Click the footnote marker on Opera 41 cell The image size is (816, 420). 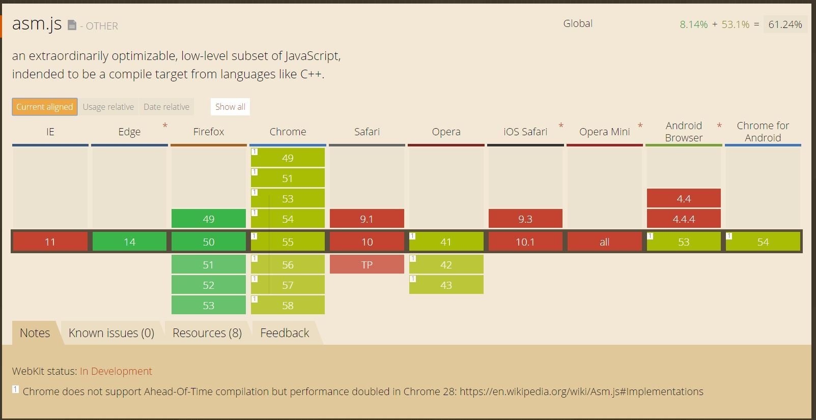click(x=412, y=235)
